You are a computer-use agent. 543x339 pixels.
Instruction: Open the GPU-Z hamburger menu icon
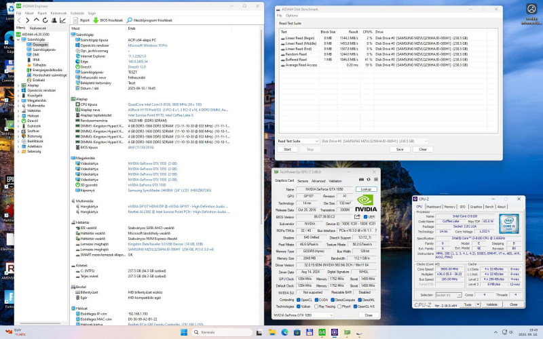376,180
